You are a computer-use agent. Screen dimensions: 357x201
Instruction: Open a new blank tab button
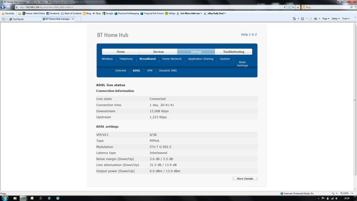[78, 19]
